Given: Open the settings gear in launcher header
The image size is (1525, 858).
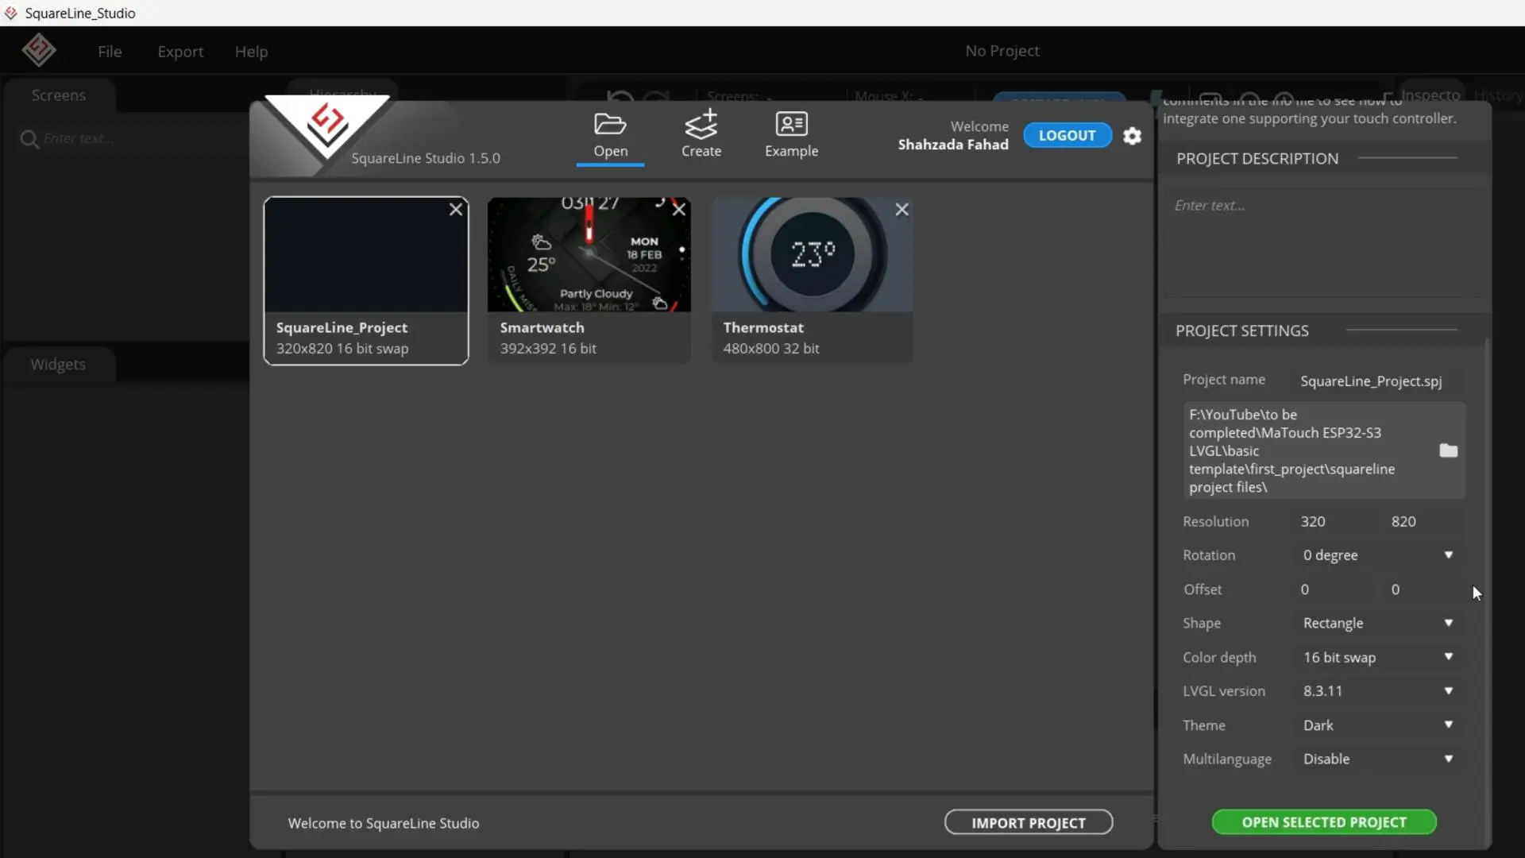Looking at the screenshot, I should pyautogui.click(x=1132, y=136).
